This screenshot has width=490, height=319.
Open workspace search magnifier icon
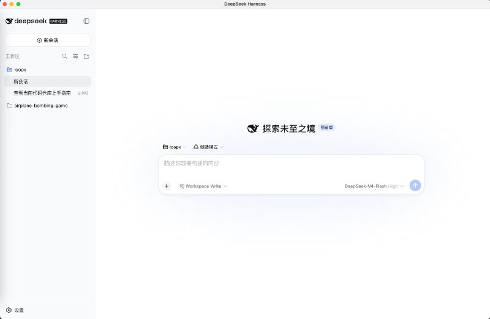(x=64, y=56)
